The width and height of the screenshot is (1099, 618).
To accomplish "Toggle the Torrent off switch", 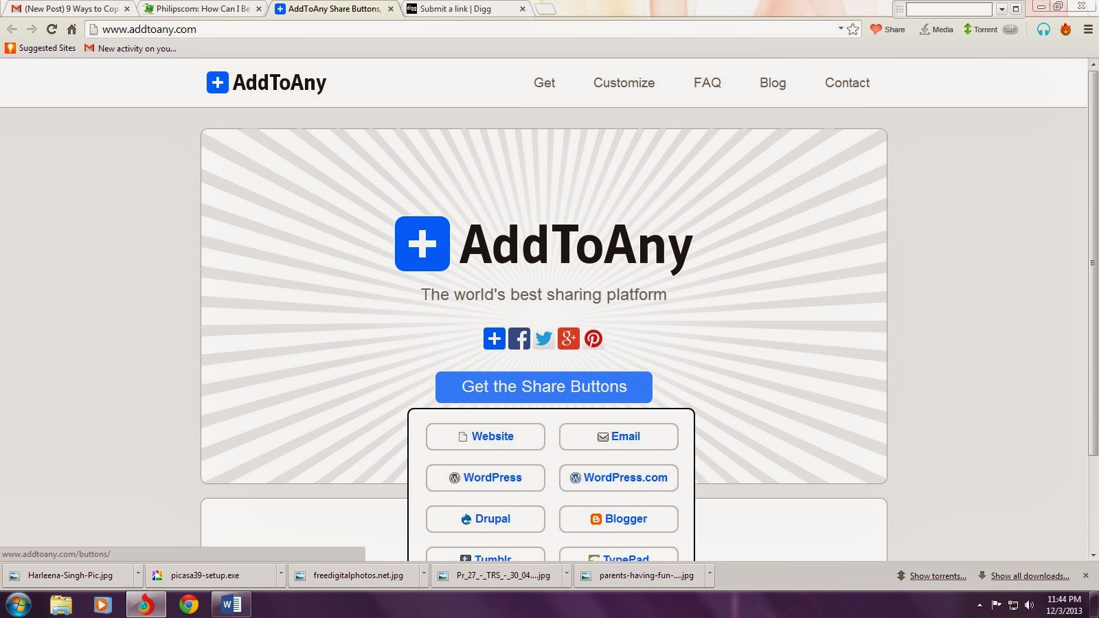I will click(1010, 30).
